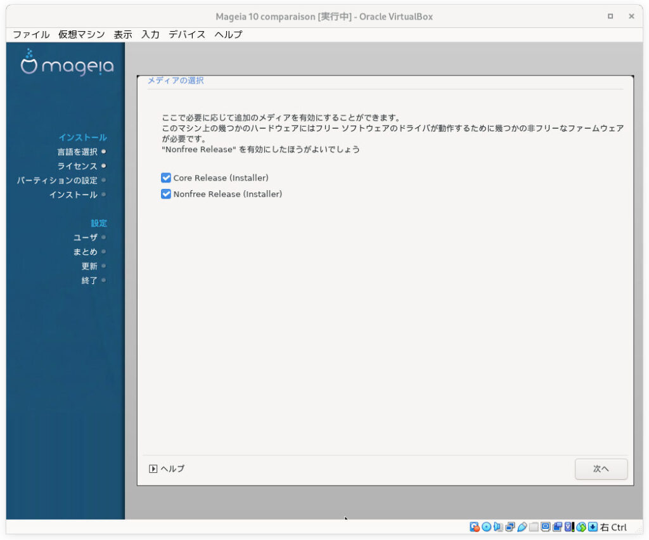Click the パーティションの設定 step

57,181
